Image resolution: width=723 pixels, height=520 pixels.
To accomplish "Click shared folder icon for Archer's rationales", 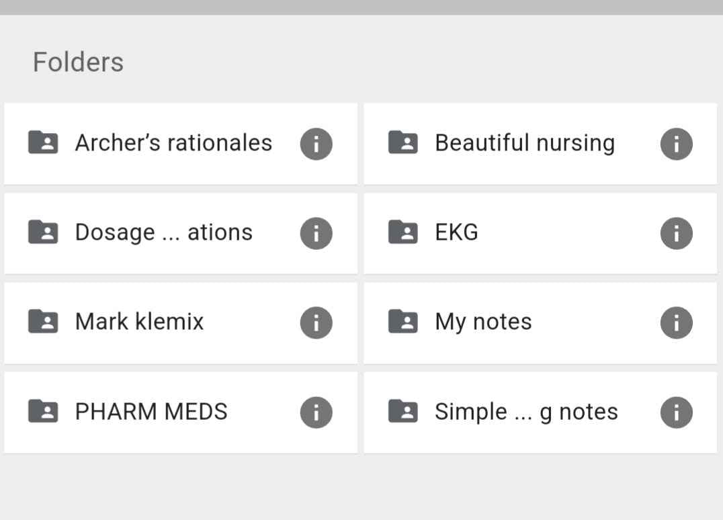I will [x=42, y=142].
